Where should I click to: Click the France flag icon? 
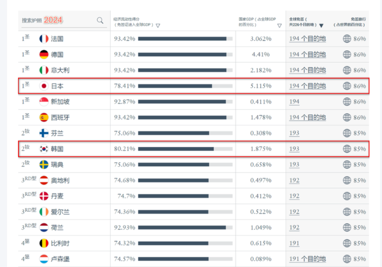pos(44,39)
